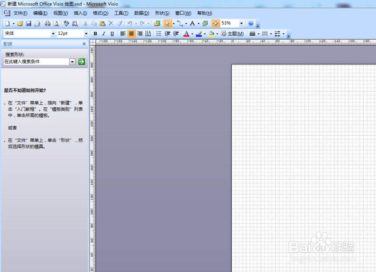This screenshot has width=376, height=272.
Task: Click the Print icon
Action: click(47, 23)
